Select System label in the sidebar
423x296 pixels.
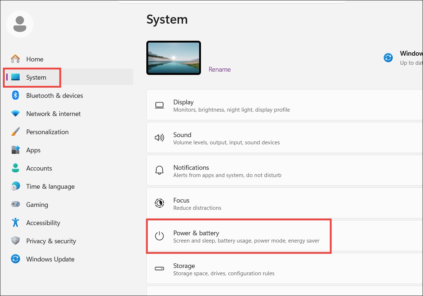[36, 77]
